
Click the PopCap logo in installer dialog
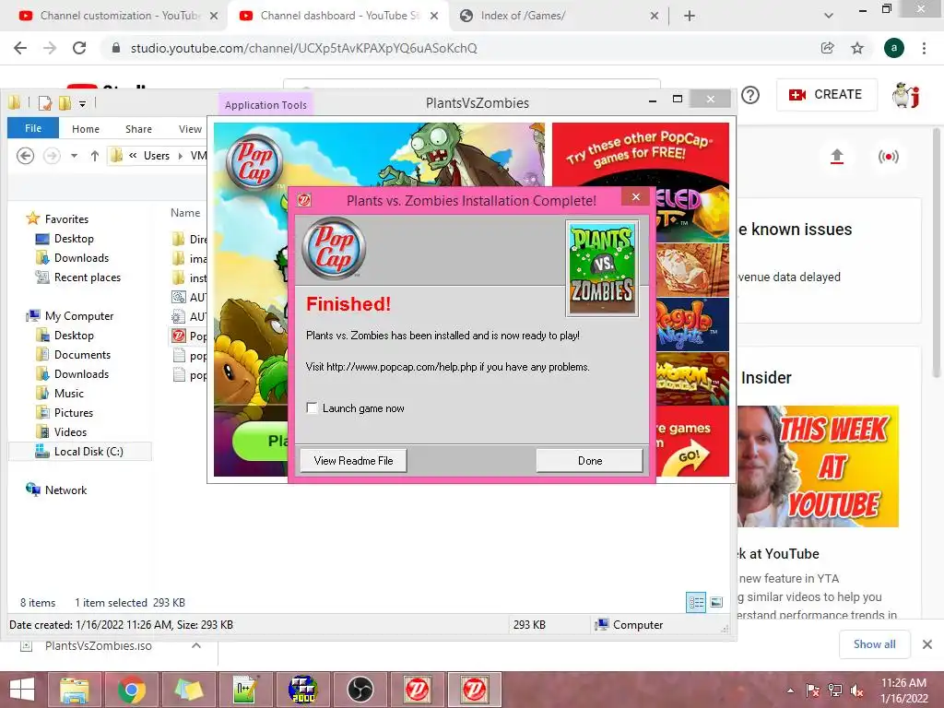click(x=334, y=248)
